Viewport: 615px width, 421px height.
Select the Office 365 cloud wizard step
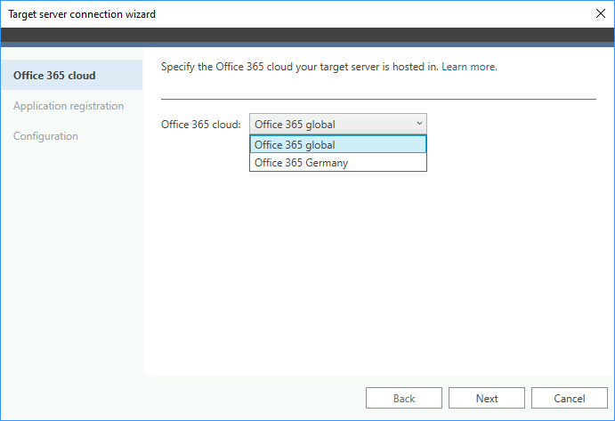(72, 75)
